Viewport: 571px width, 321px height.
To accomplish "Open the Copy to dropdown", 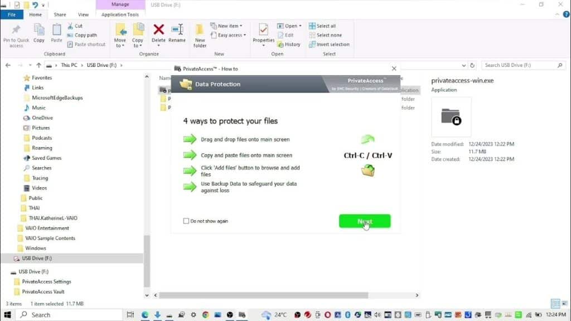I will (138, 36).
